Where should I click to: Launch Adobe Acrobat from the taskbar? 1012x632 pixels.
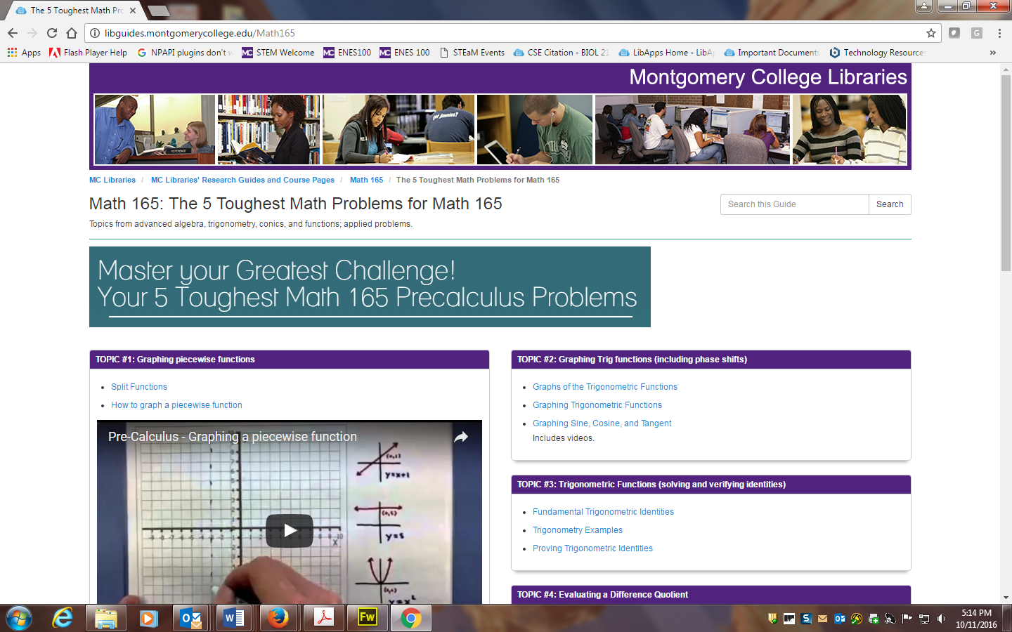[x=323, y=618]
